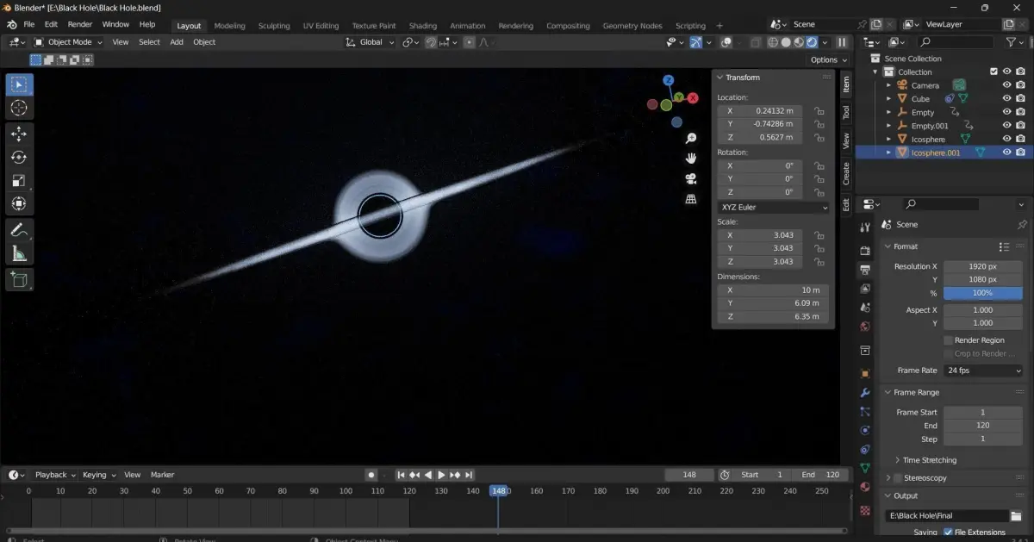Image resolution: width=1034 pixels, height=542 pixels.
Task: Open the Output properties tab icon
Action: point(866,270)
